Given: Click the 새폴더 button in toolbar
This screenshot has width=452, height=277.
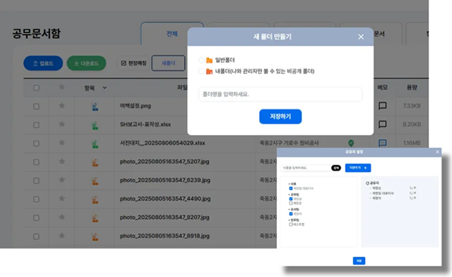Looking at the screenshot, I should coord(168,64).
